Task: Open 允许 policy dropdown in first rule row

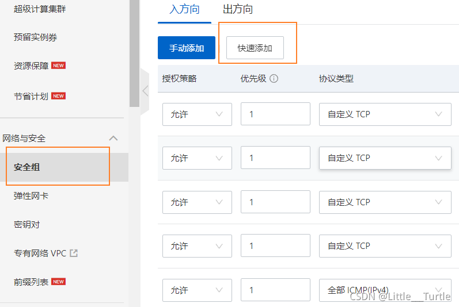Action: [197, 114]
